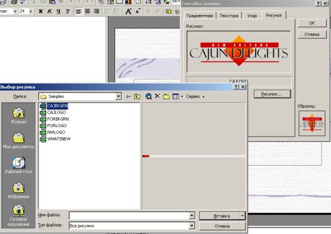Align text right in formatting toolbar
The height and width of the screenshot is (234, 331).
click(x=97, y=11)
